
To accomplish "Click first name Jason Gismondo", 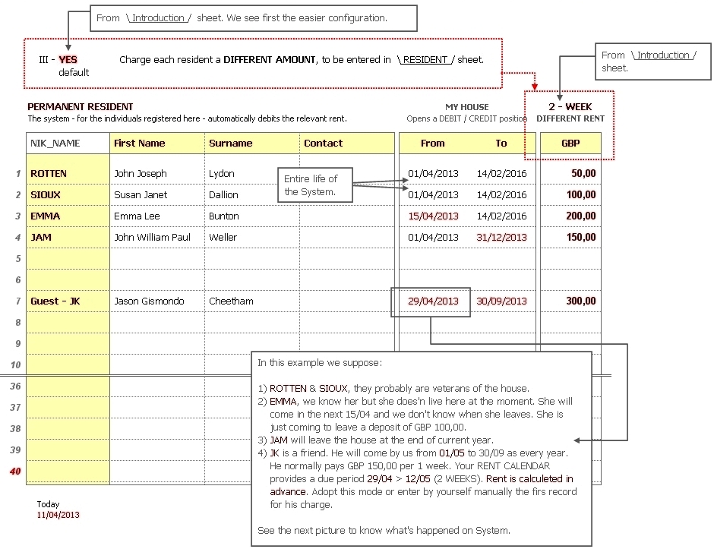I will [x=149, y=301].
